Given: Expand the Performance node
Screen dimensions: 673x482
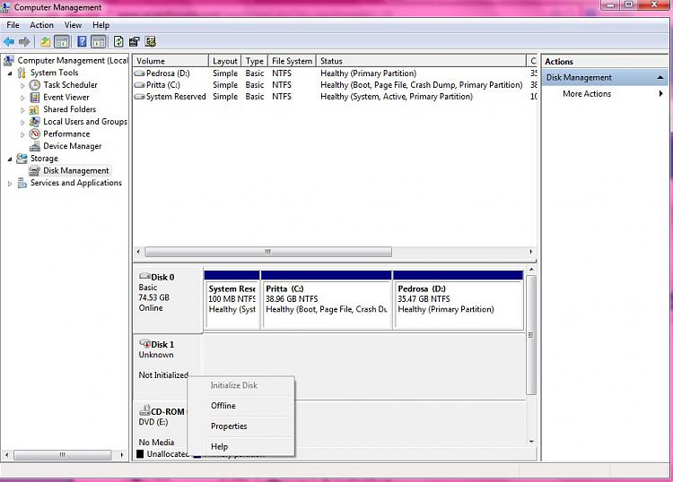Looking at the screenshot, I should pyautogui.click(x=22, y=134).
